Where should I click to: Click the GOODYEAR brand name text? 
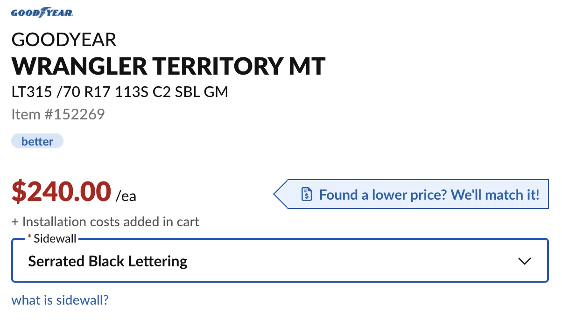[64, 40]
